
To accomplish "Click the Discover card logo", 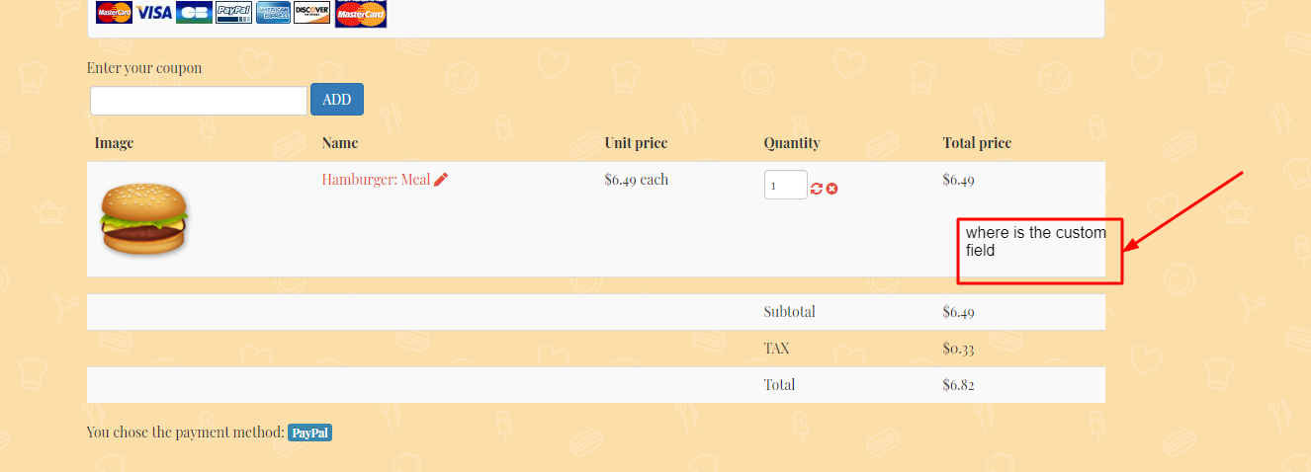I will click(312, 13).
